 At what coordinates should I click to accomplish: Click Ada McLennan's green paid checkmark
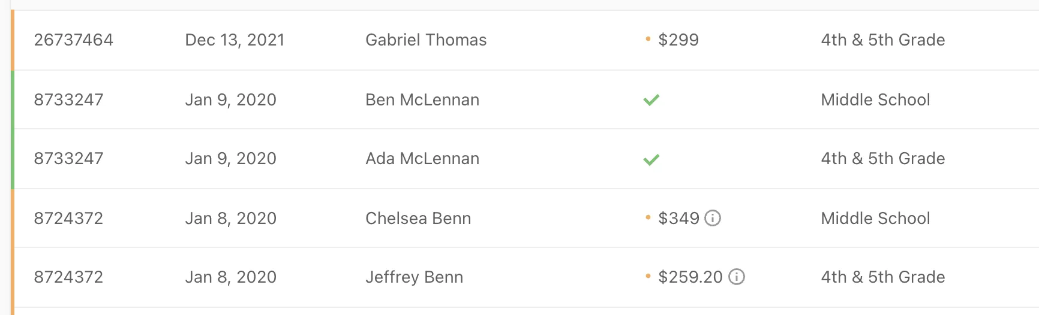(x=651, y=159)
